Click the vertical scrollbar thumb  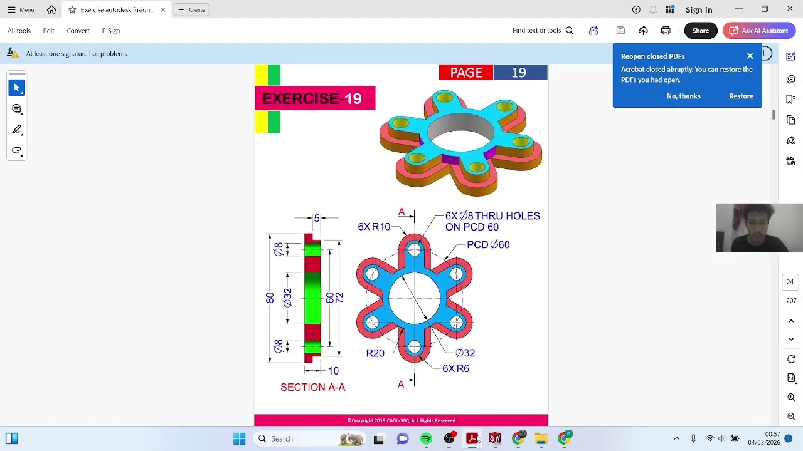pyautogui.click(x=774, y=115)
